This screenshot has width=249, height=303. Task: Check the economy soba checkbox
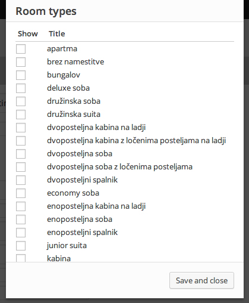pos(21,193)
